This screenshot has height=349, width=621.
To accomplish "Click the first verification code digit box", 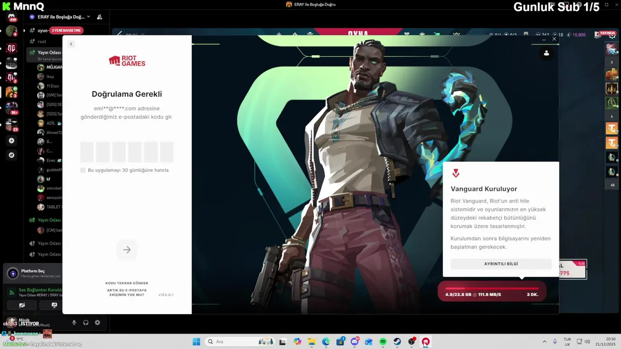I will pyautogui.click(x=87, y=152).
